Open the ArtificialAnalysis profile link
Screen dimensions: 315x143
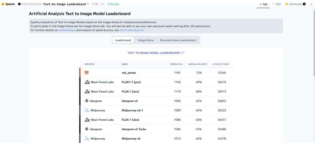pyautogui.click(x=31, y=4)
